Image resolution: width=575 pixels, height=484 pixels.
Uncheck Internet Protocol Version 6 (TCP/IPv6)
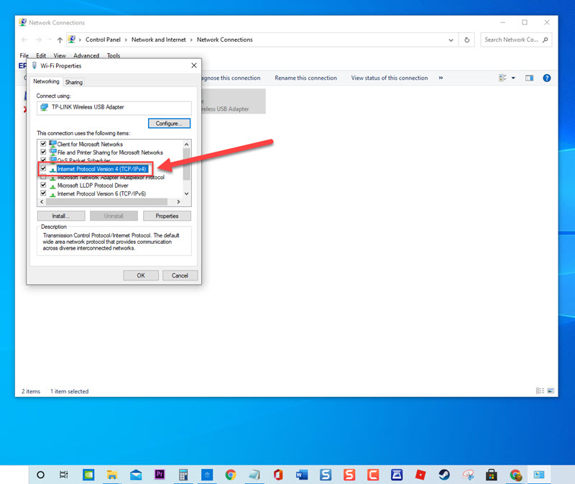[x=42, y=193]
